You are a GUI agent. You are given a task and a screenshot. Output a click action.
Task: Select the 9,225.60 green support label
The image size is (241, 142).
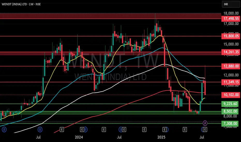[230, 104]
